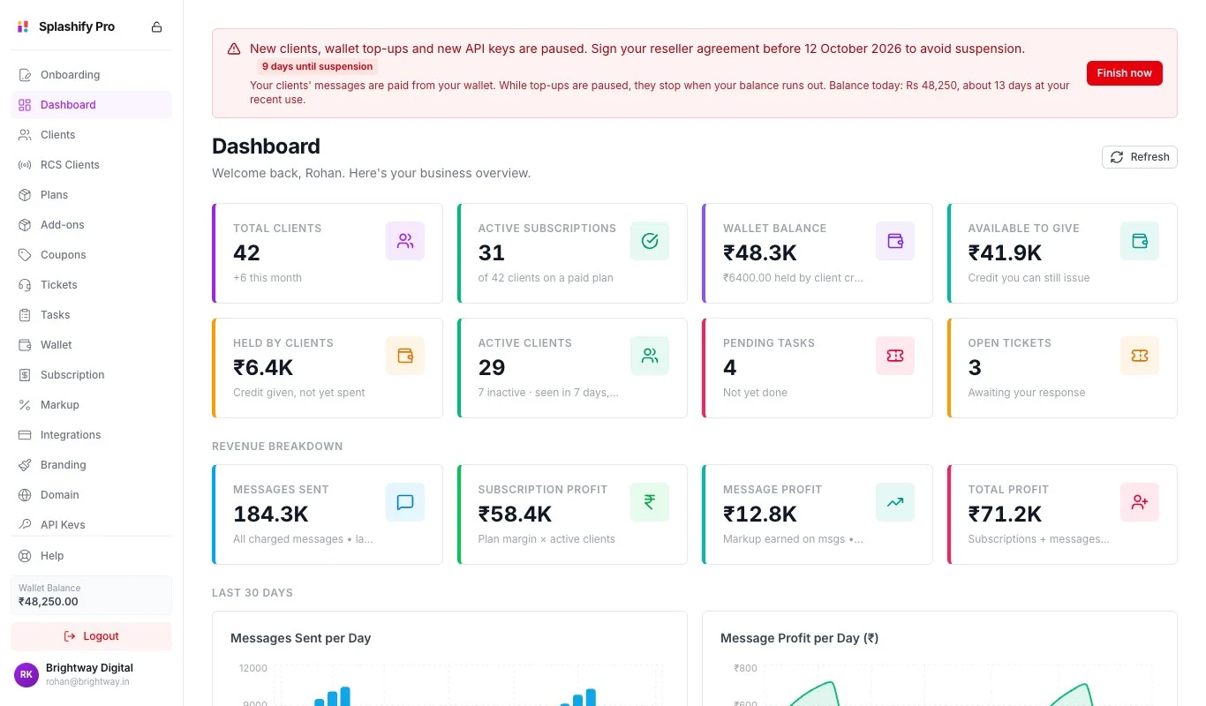Click the sidebar Wallet Balance ₹48,250.00 box
The width and height of the screenshot is (1206, 706).
(91, 596)
